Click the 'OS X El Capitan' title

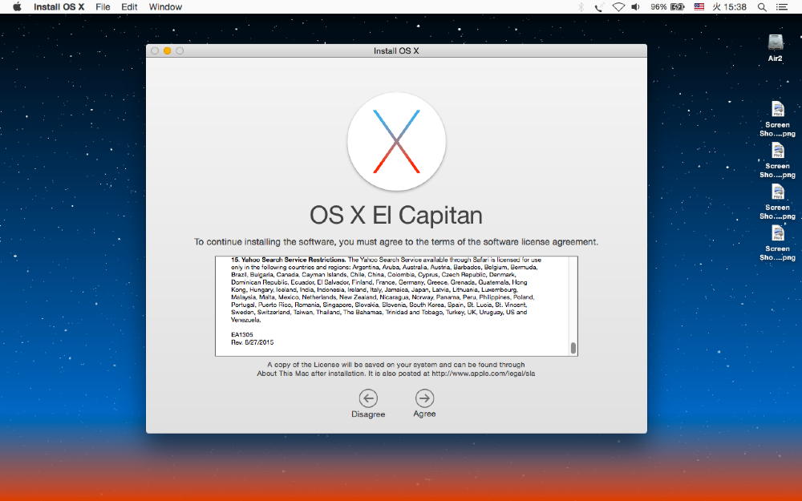click(396, 215)
